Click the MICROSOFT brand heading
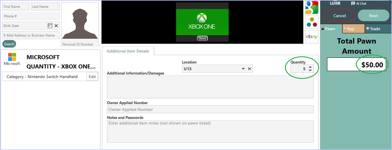The image size is (392, 150). pos(43,57)
